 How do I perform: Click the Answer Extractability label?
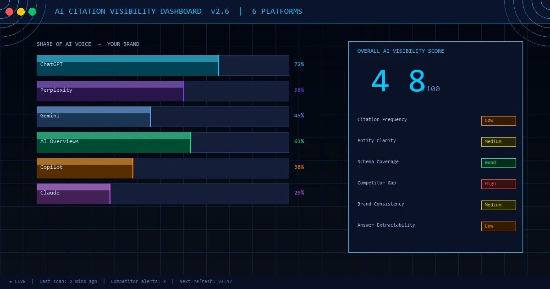[x=386, y=225]
